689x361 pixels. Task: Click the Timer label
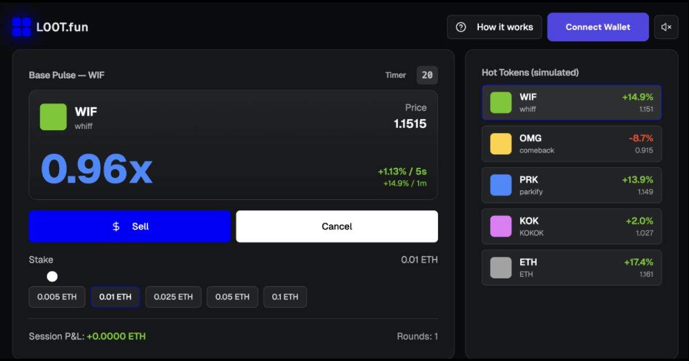click(396, 75)
